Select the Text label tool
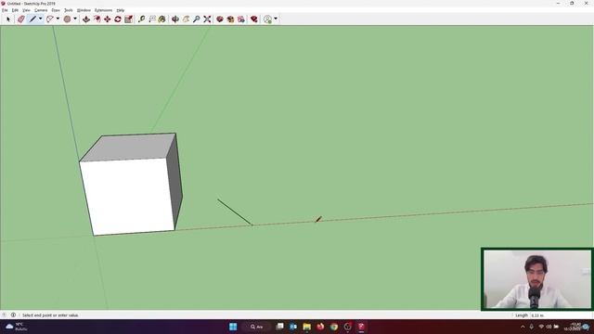 [x=152, y=19]
